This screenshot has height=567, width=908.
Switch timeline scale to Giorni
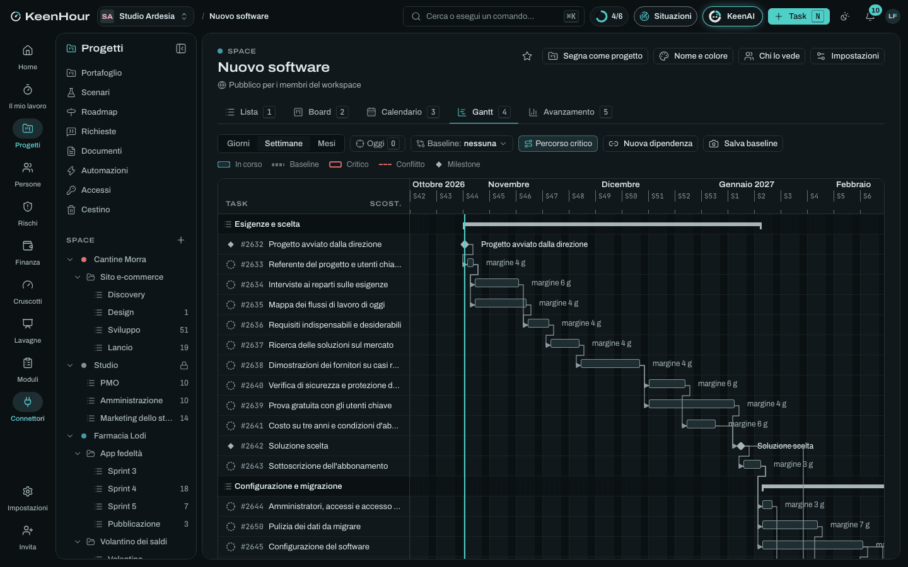(x=238, y=144)
